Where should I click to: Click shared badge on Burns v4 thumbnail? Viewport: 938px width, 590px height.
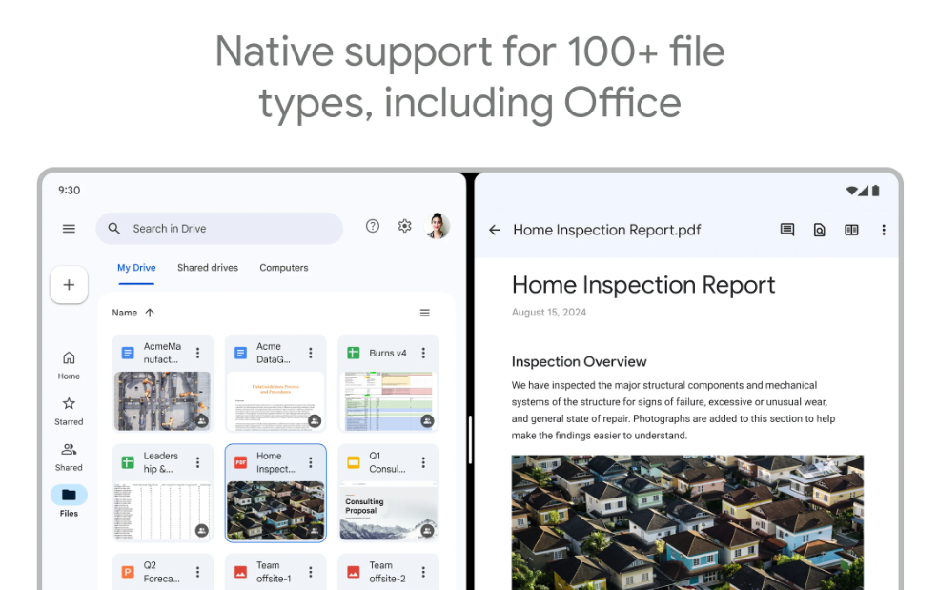tap(427, 421)
